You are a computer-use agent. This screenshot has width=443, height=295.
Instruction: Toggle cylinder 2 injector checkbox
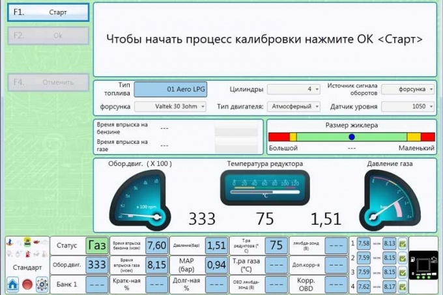403,258
